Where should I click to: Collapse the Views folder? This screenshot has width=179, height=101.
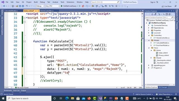click(149, 48)
